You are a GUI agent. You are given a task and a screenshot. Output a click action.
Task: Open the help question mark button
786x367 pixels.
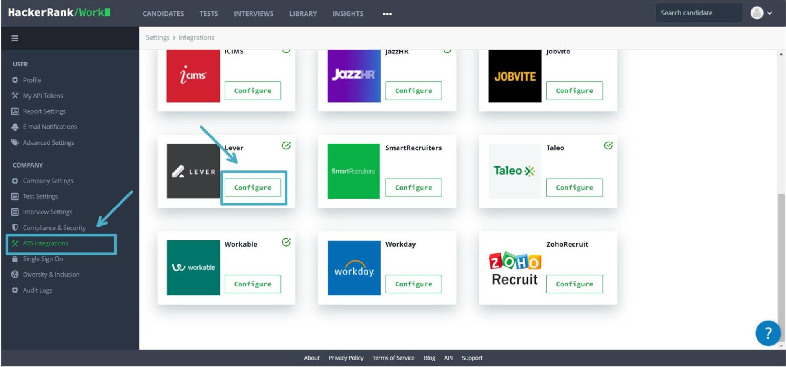point(768,333)
